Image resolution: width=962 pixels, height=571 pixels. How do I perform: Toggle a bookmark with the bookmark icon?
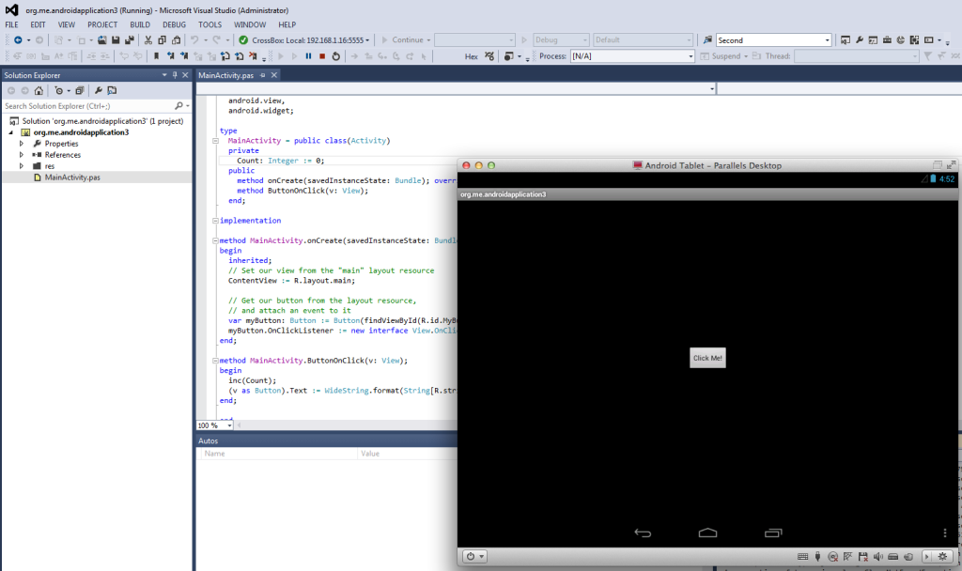coord(156,55)
